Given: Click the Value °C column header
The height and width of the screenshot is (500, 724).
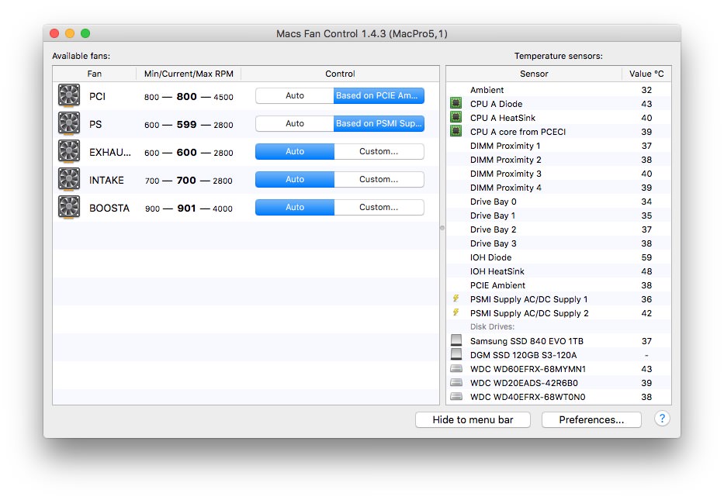Looking at the screenshot, I should pyautogui.click(x=646, y=74).
